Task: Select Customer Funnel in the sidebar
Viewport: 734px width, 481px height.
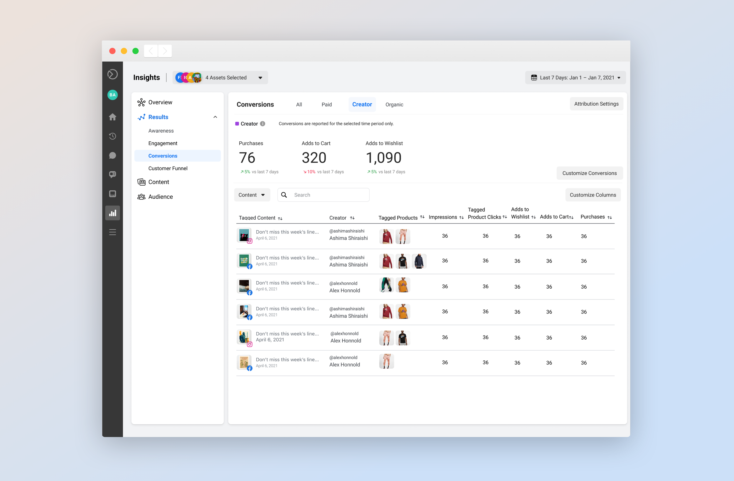Action: coord(168,168)
